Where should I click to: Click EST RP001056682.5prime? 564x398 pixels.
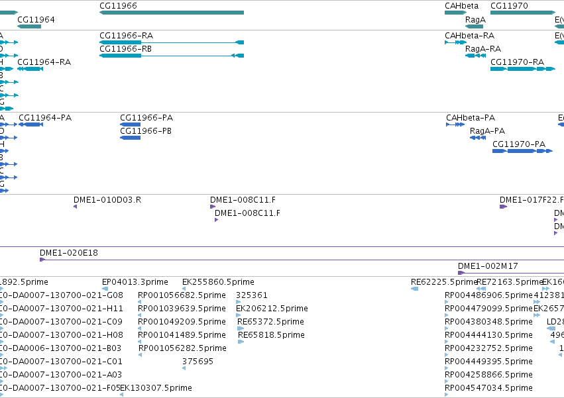coord(140,302)
